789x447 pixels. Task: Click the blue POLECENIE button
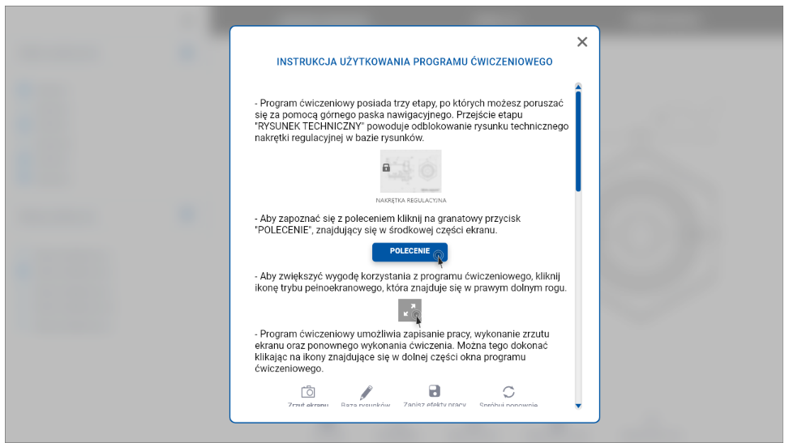pos(410,252)
